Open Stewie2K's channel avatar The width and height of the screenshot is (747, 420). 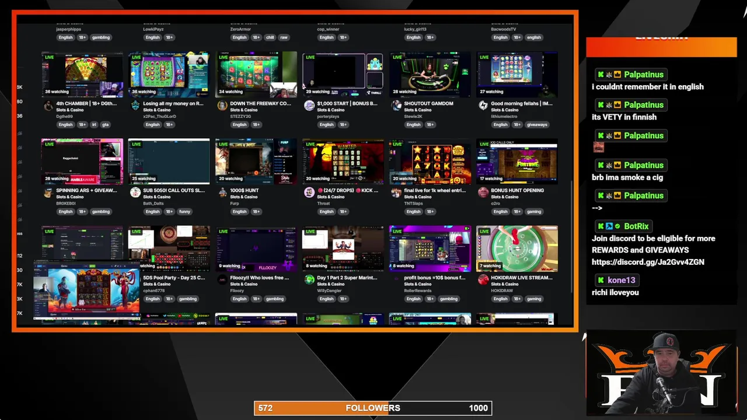pos(396,106)
